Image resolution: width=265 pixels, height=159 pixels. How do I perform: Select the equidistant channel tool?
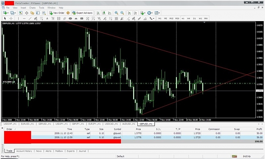coord(36,18)
